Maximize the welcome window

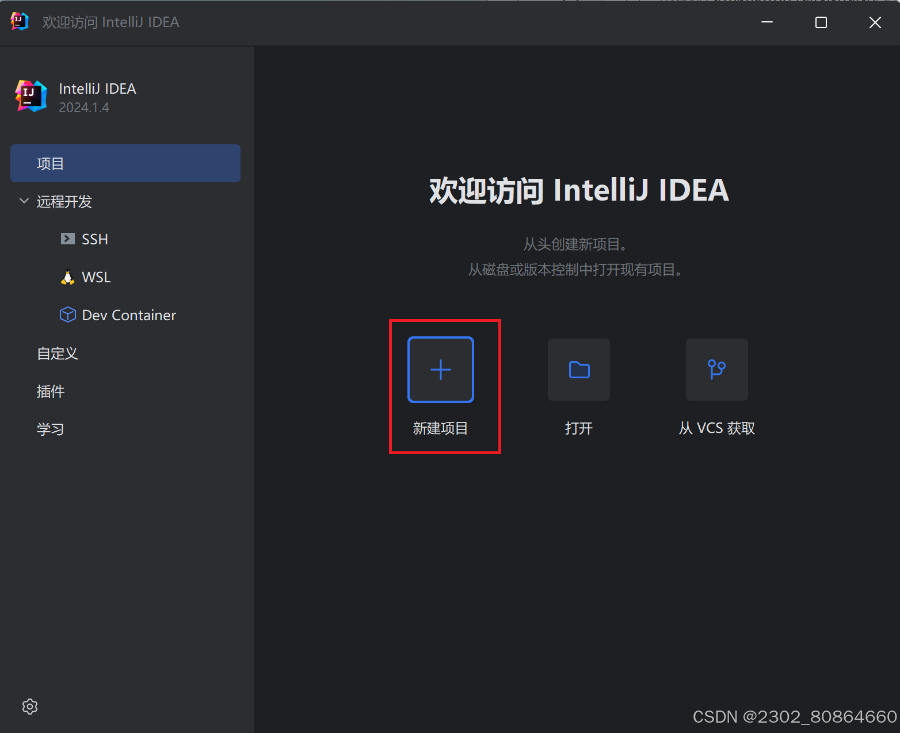[821, 22]
